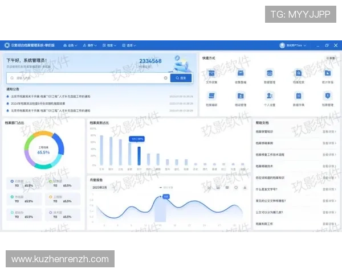The width and height of the screenshot is (342, 273).
Task: Open the user account dropdown
Action: coord(294,45)
